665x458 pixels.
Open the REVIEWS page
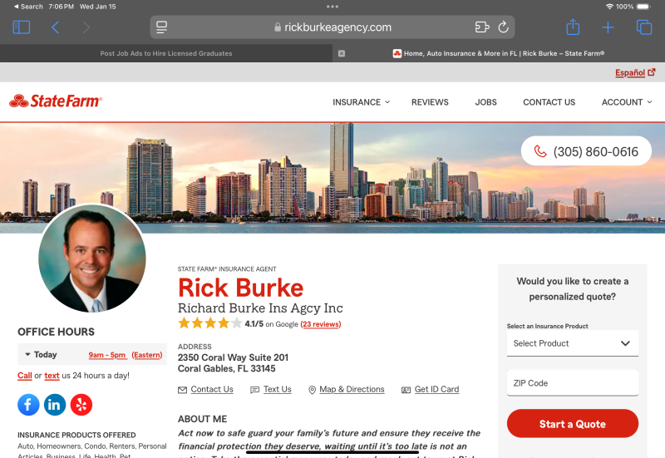point(430,102)
